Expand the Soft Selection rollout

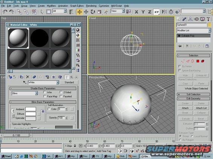(x=193, y=94)
